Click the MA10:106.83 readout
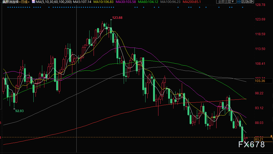Image resolution: width=273 pixels, height=154 pixels. pyautogui.click(x=104, y=2)
